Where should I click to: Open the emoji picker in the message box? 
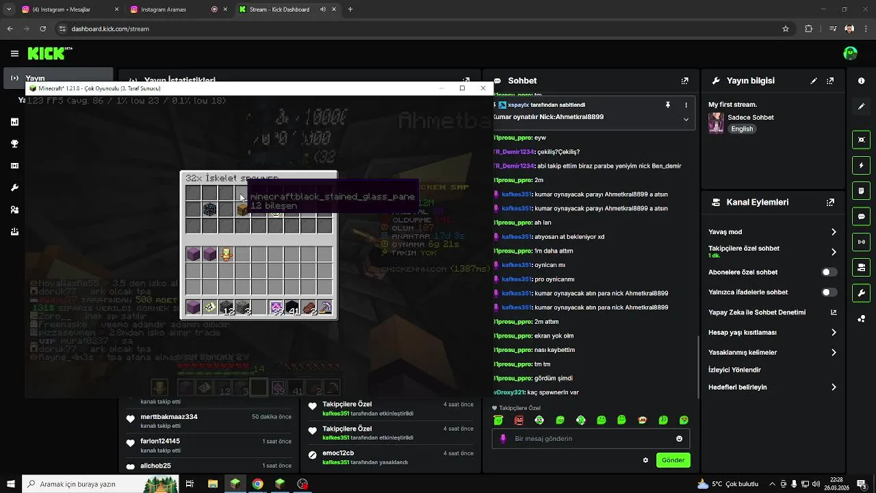coord(679,439)
